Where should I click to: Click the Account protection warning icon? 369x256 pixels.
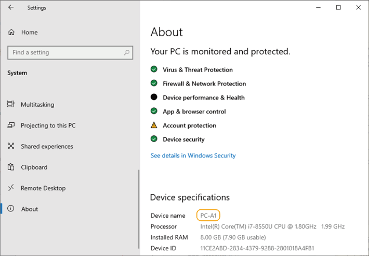[154, 125]
